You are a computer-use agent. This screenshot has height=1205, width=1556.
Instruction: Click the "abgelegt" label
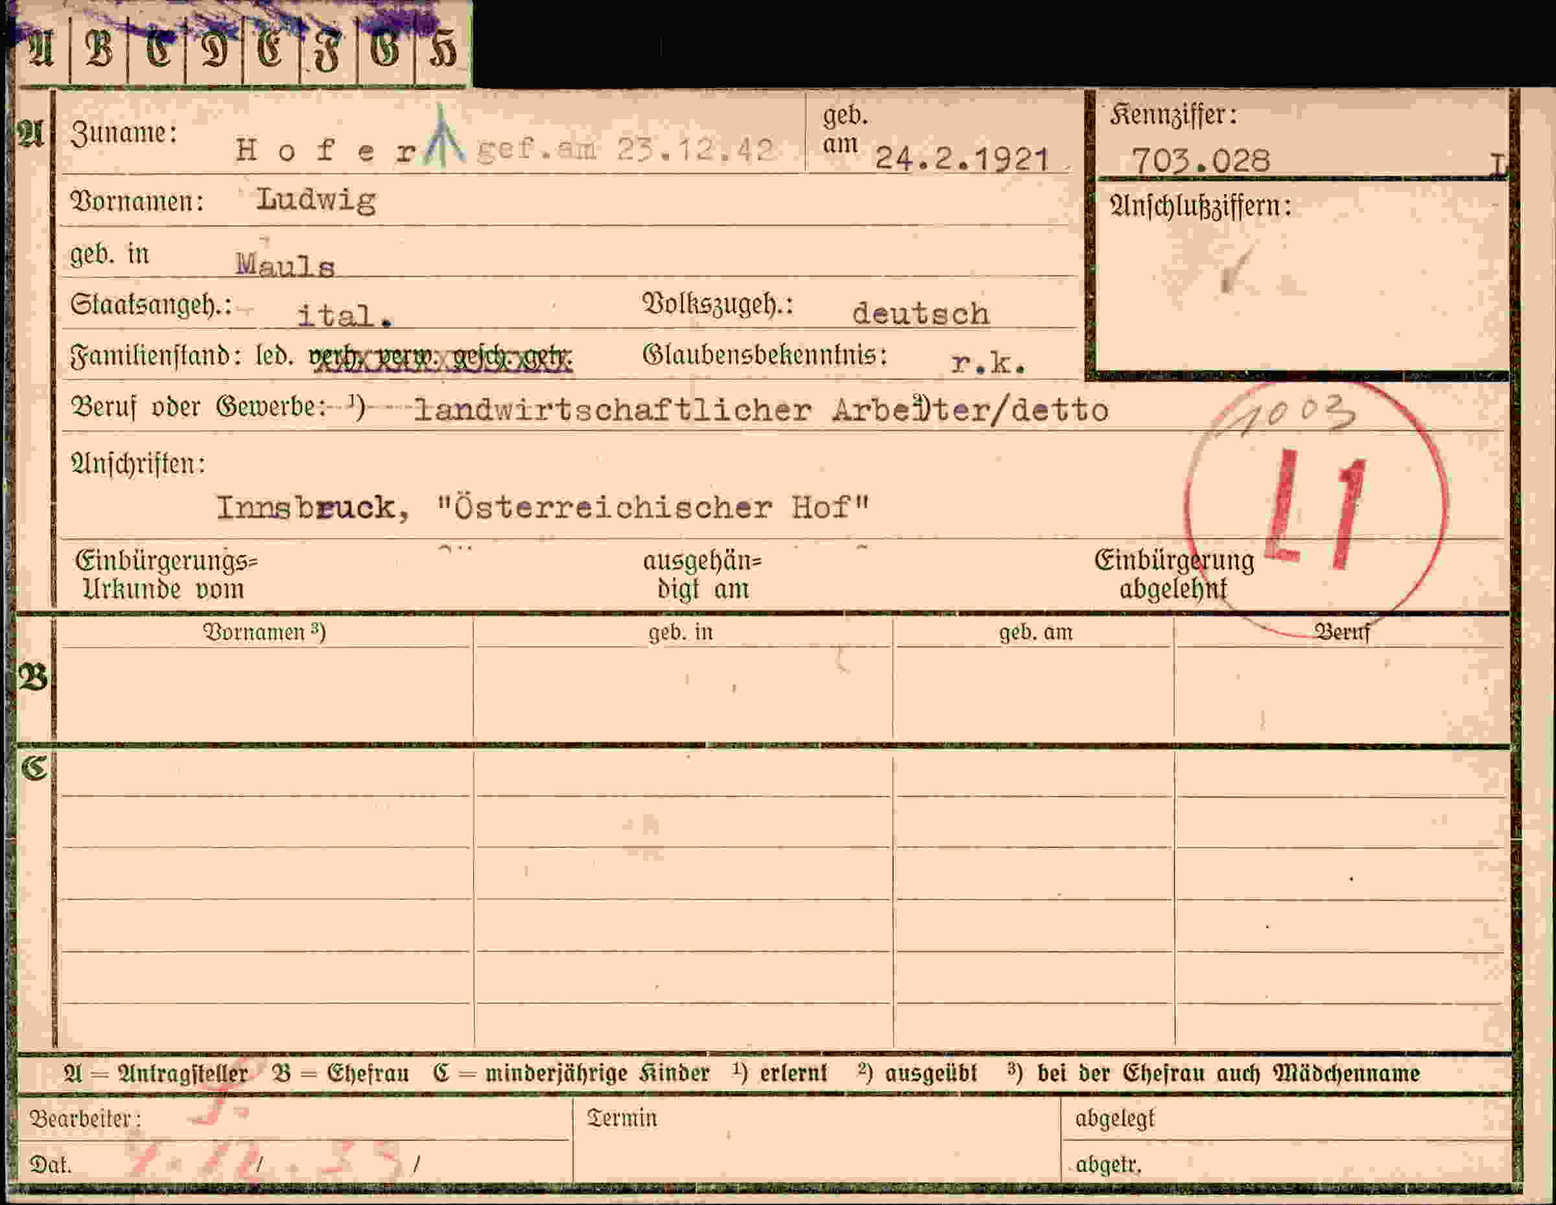pos(1115,1119)
